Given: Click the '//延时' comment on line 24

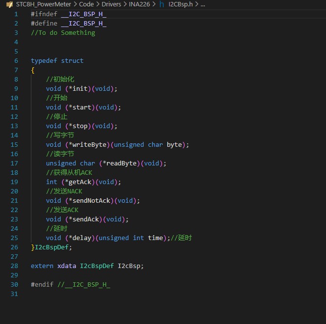Looking at the screenshot, I should [56, 229].
